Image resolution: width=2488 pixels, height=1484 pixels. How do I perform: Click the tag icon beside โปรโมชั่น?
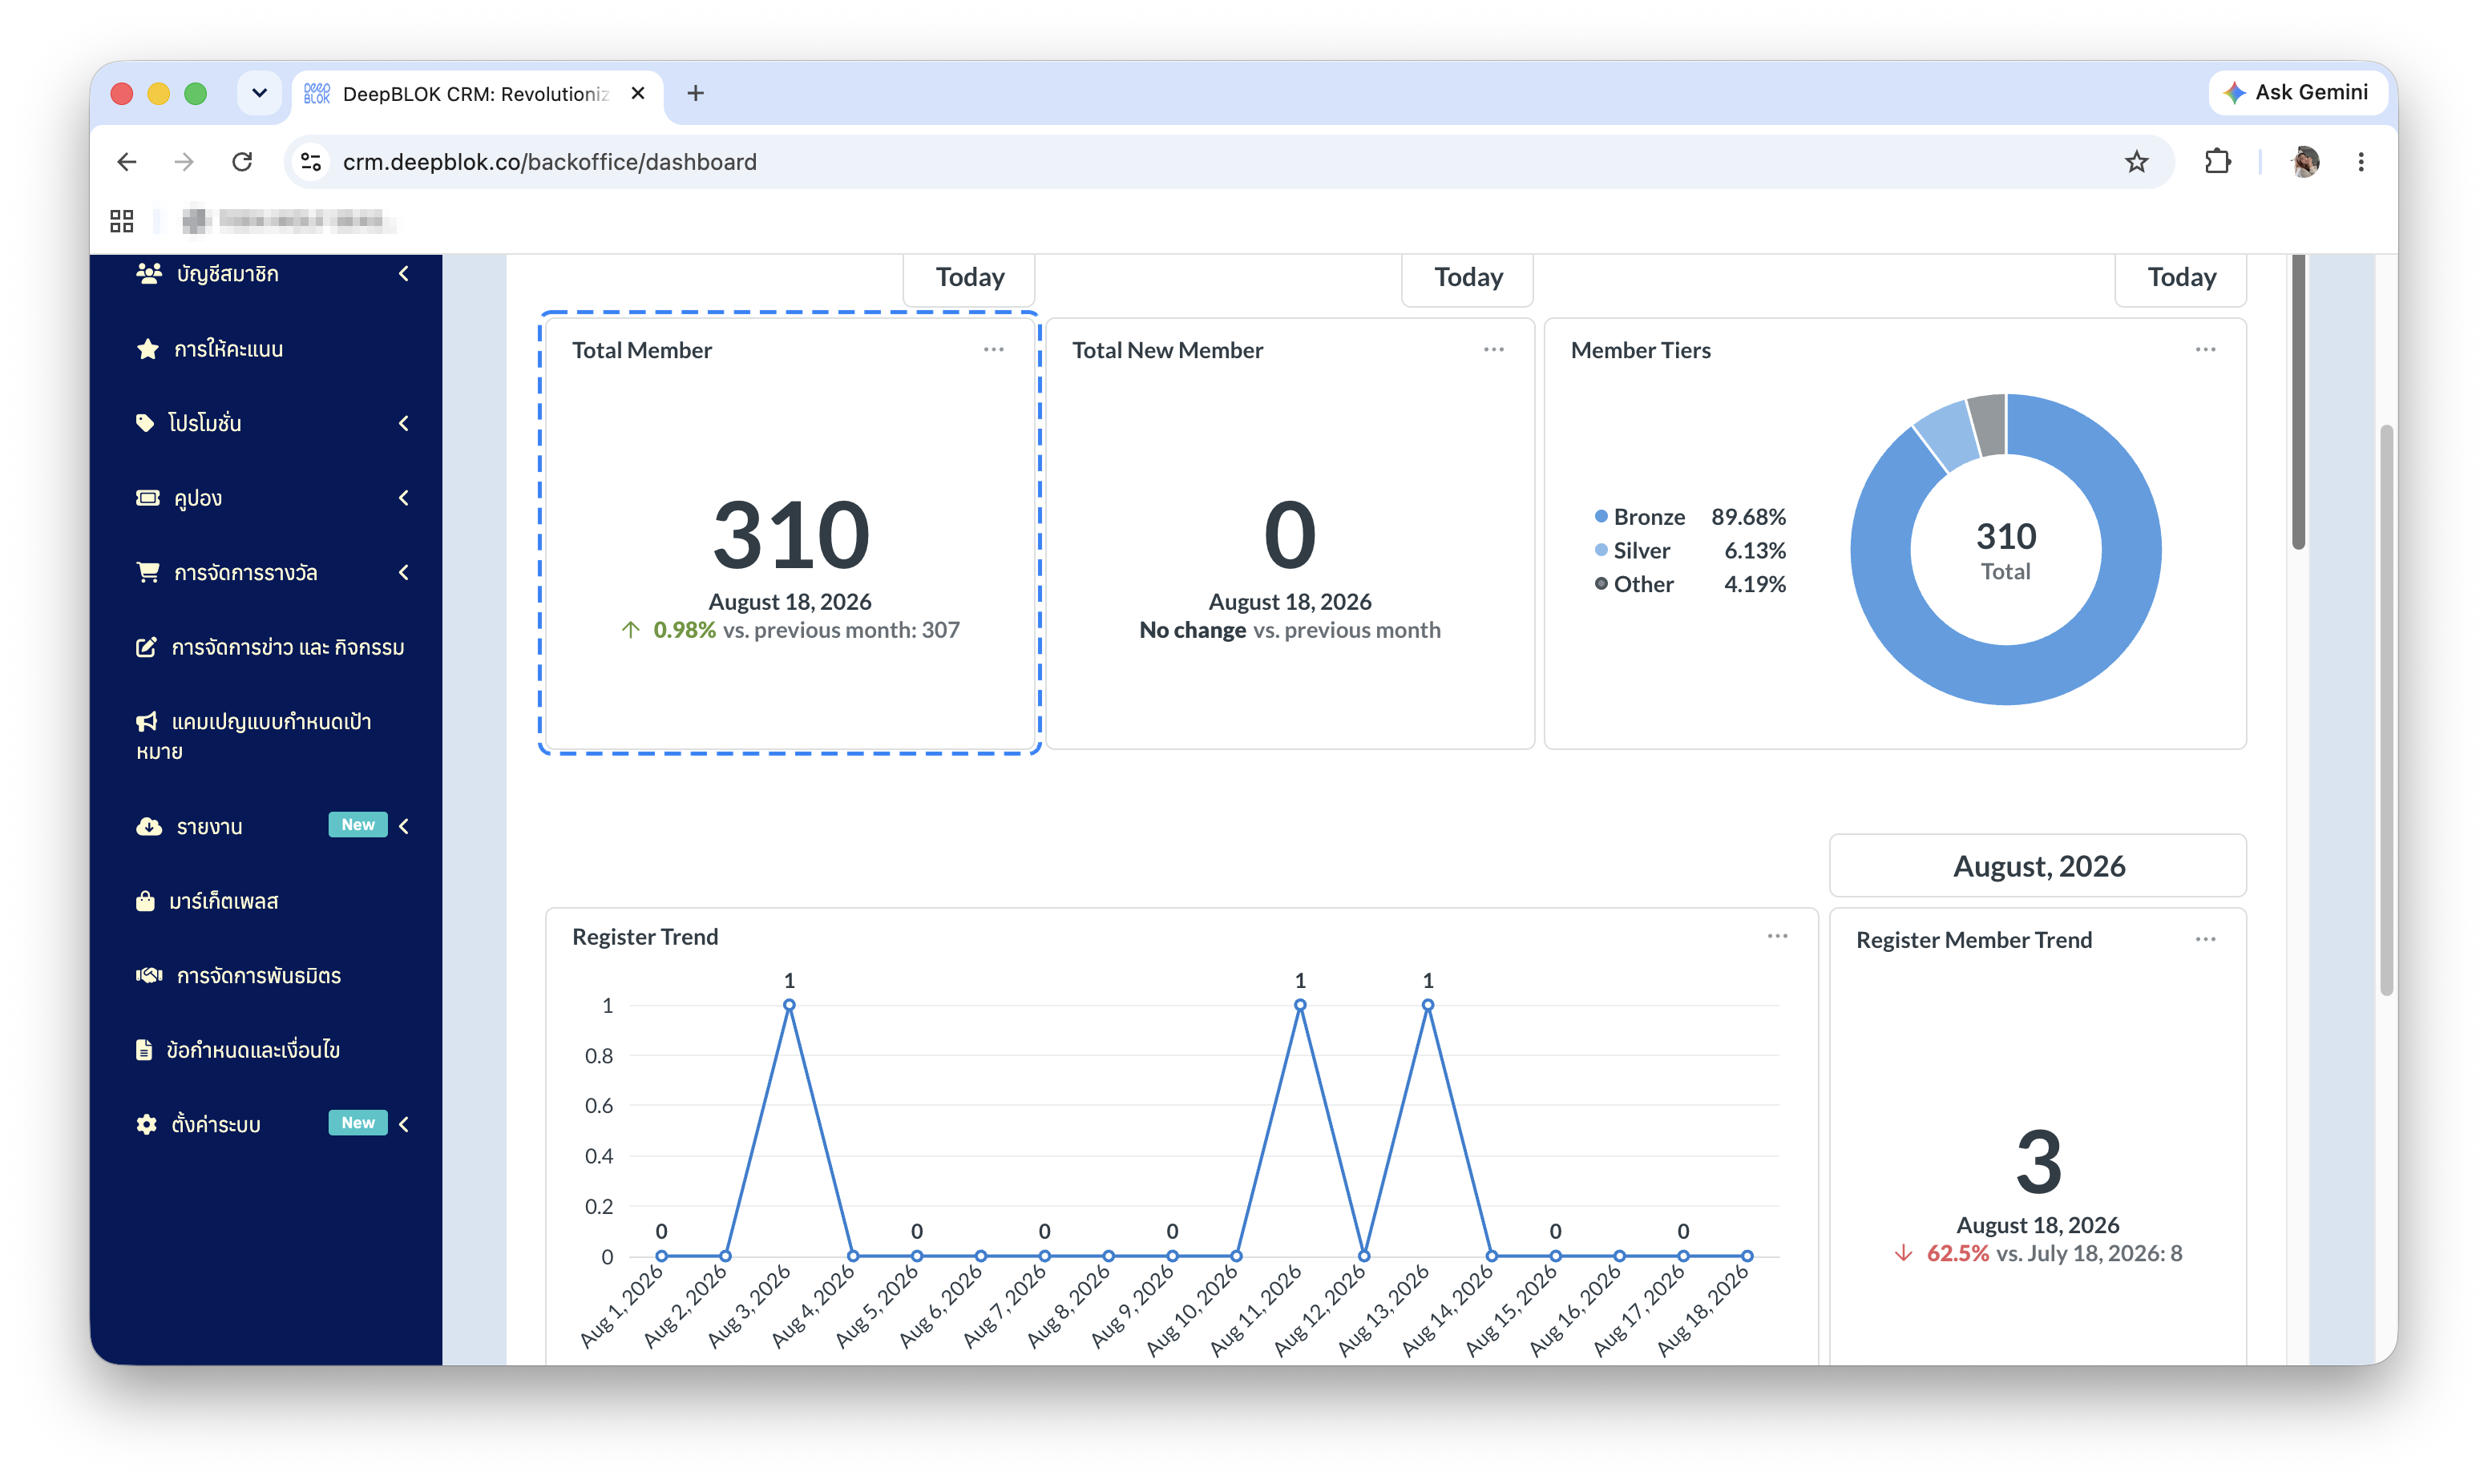[x=145, y=423]
